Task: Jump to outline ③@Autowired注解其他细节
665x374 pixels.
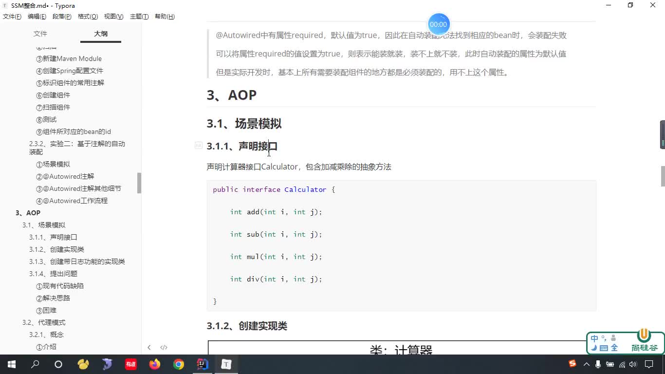Action: pos(78,188)
